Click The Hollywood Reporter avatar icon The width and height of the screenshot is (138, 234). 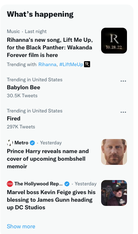10,184
